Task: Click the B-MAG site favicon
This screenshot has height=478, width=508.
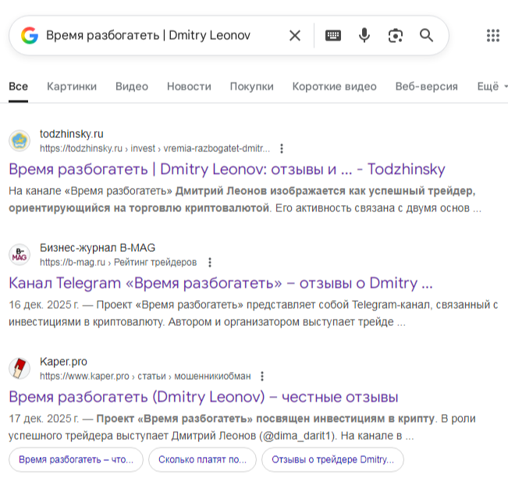Action: tap(20, 254)
